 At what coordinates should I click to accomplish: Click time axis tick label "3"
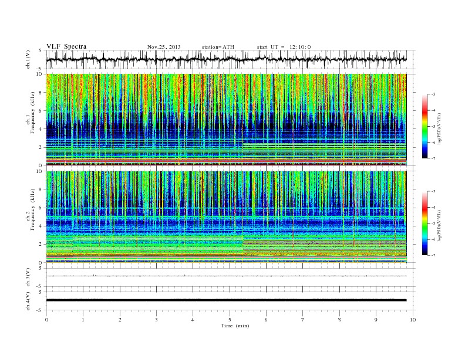(157, 320)
